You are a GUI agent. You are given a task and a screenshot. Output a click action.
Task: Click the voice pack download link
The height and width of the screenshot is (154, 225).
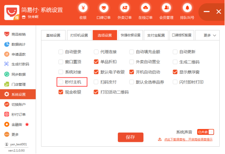click(x=188, y=139)
